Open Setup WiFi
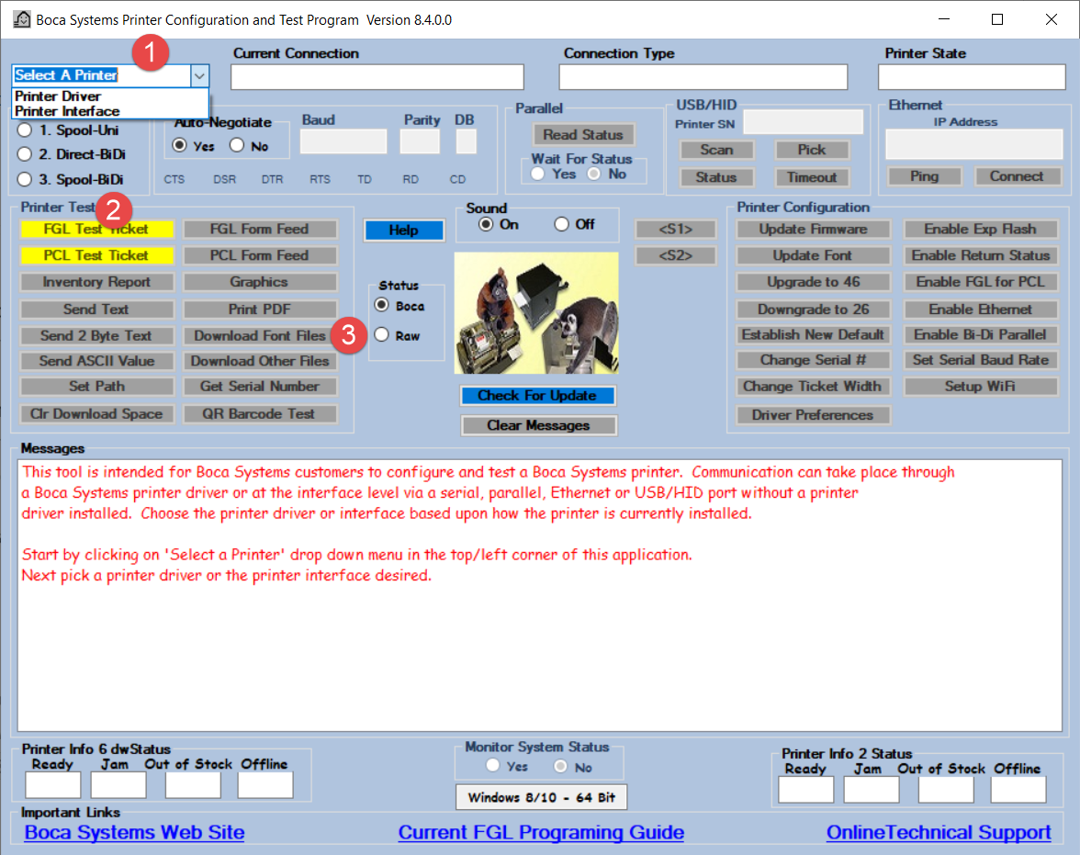The image size is (1080, 855). 981,387
